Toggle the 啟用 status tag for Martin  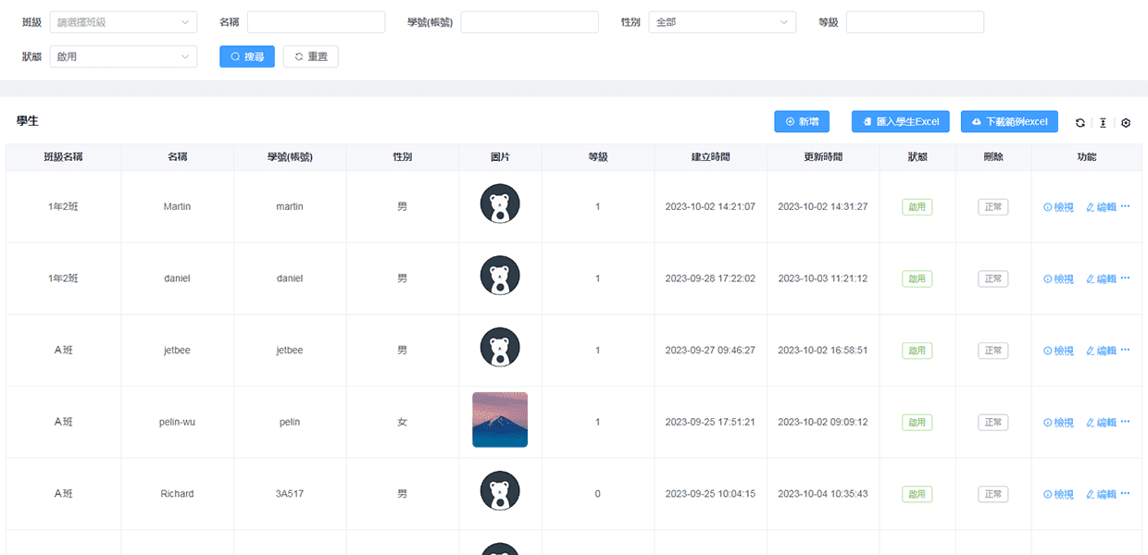click(917, 207)
